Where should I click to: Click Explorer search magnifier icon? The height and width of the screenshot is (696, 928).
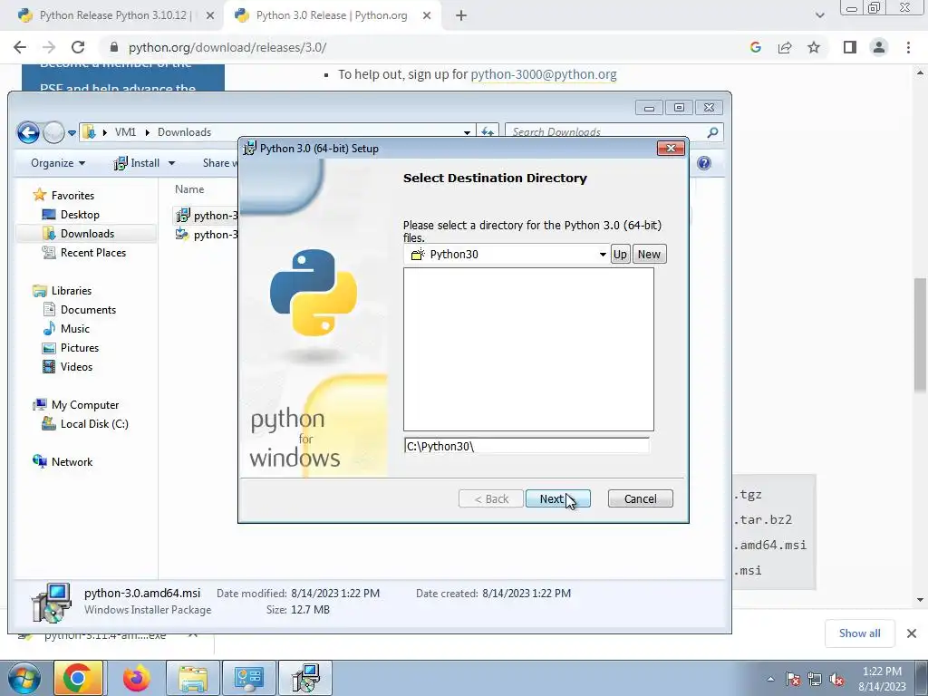(712, 132)
